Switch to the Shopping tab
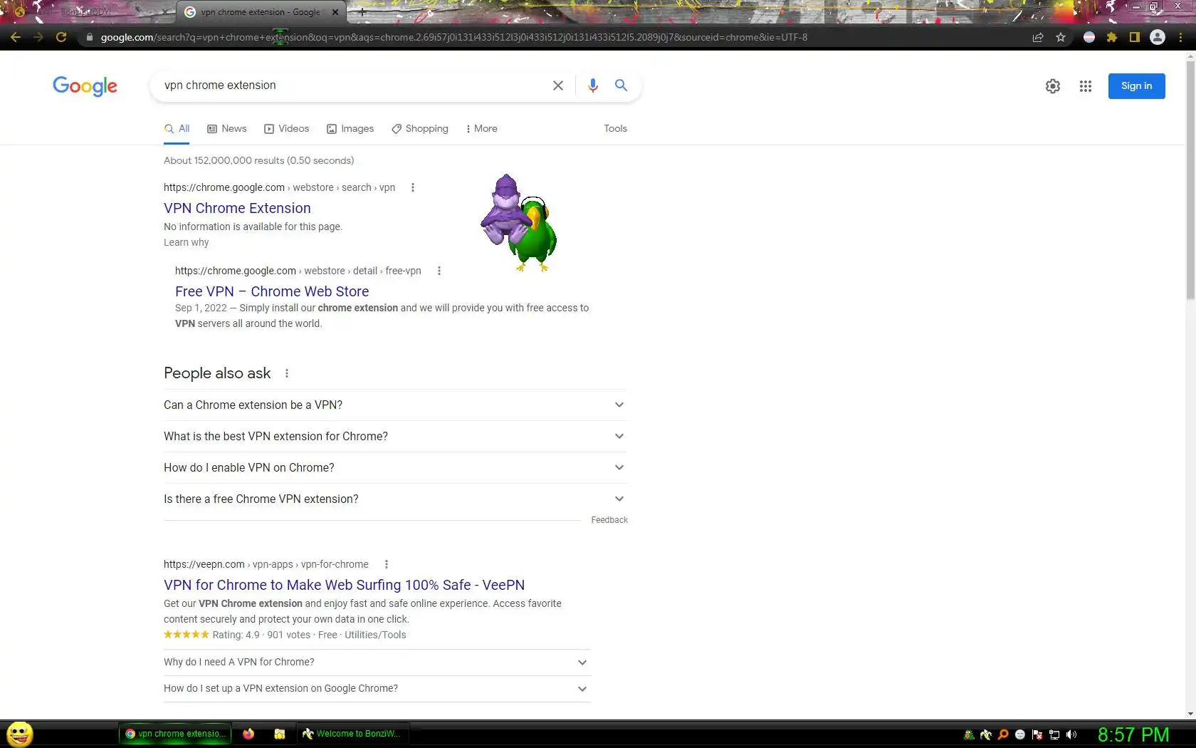1196x748 pixels. [420, 129]
